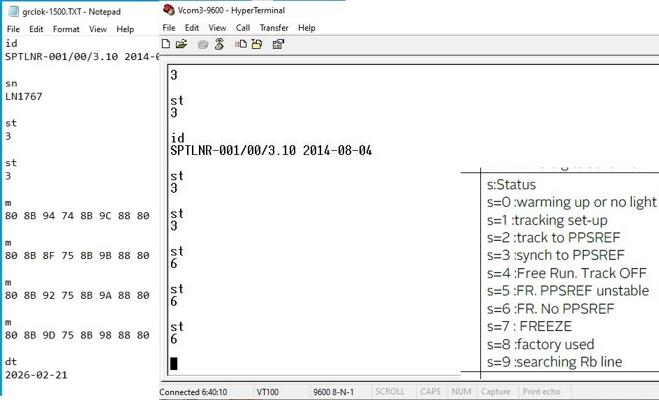Click the 's:Status' heading in the table
The image size is (659, 400).
(511, 185)
